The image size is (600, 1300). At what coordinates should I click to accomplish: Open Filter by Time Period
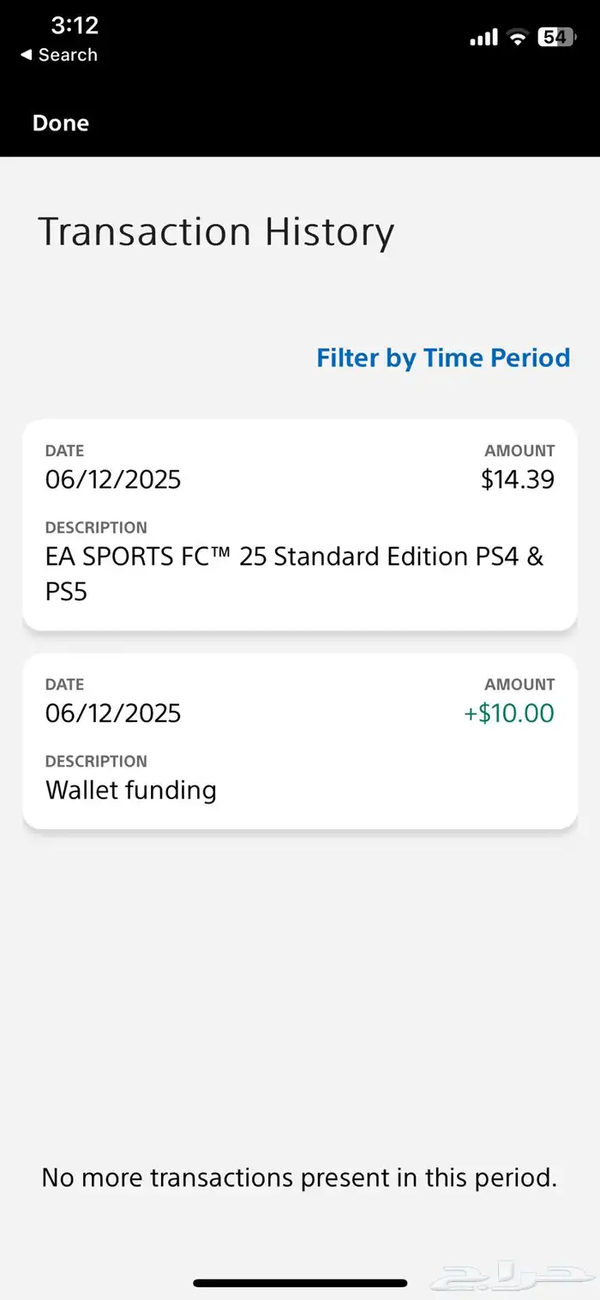click(x=443, y=358)
